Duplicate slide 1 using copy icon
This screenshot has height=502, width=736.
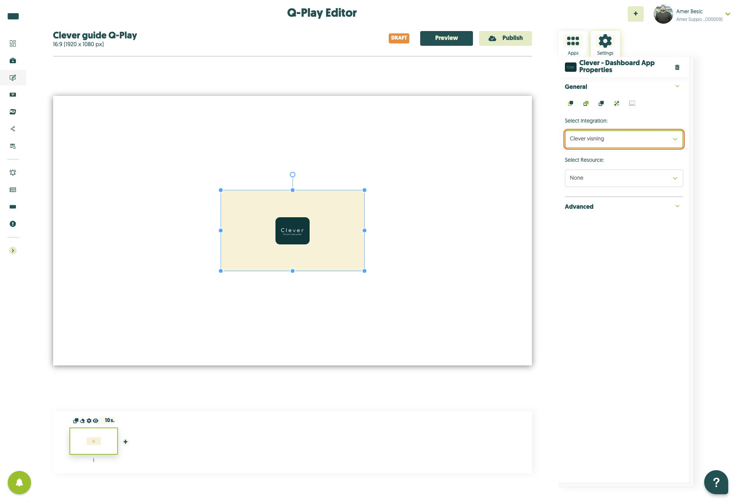click(76, 421)
